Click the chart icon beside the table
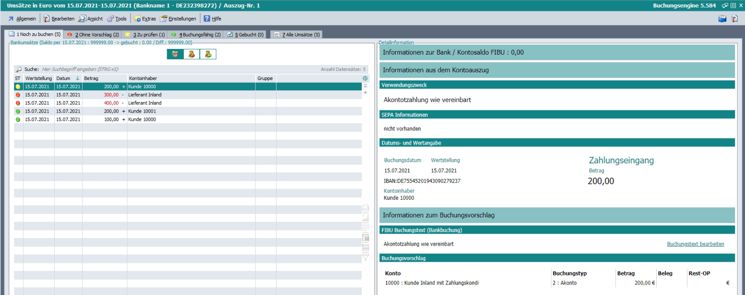Image resolution: width=745 pixels, height=295 pixels. coord(365,218)
